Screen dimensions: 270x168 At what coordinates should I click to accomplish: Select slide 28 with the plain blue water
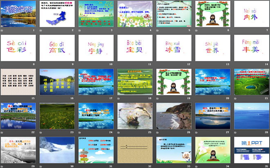coord(251,116)
